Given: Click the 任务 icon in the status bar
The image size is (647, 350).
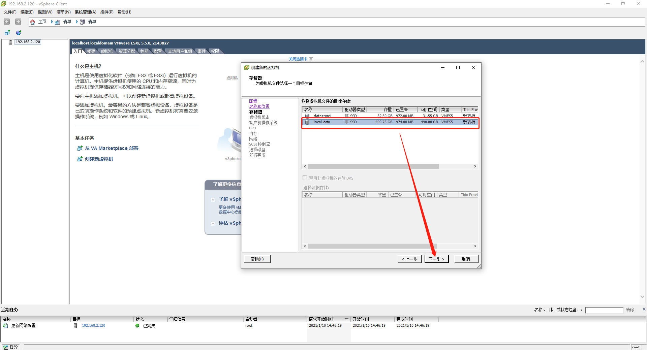Looking at the screenshot, I should pos(6,347).
